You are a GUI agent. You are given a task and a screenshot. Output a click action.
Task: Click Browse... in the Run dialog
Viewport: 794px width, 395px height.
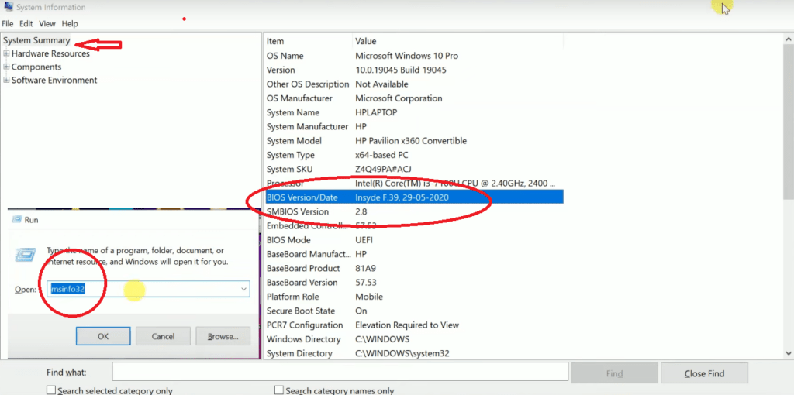pyautogui.click(x=223, y=336)
